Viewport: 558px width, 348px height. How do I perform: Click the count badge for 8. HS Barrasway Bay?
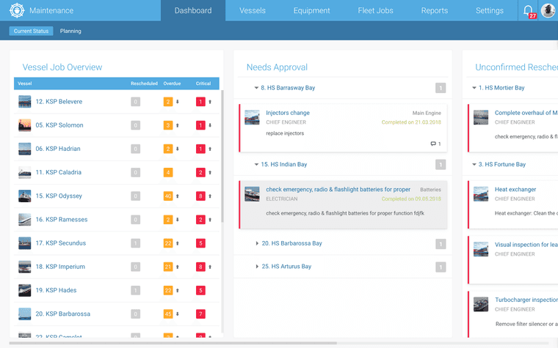point(441,88)
